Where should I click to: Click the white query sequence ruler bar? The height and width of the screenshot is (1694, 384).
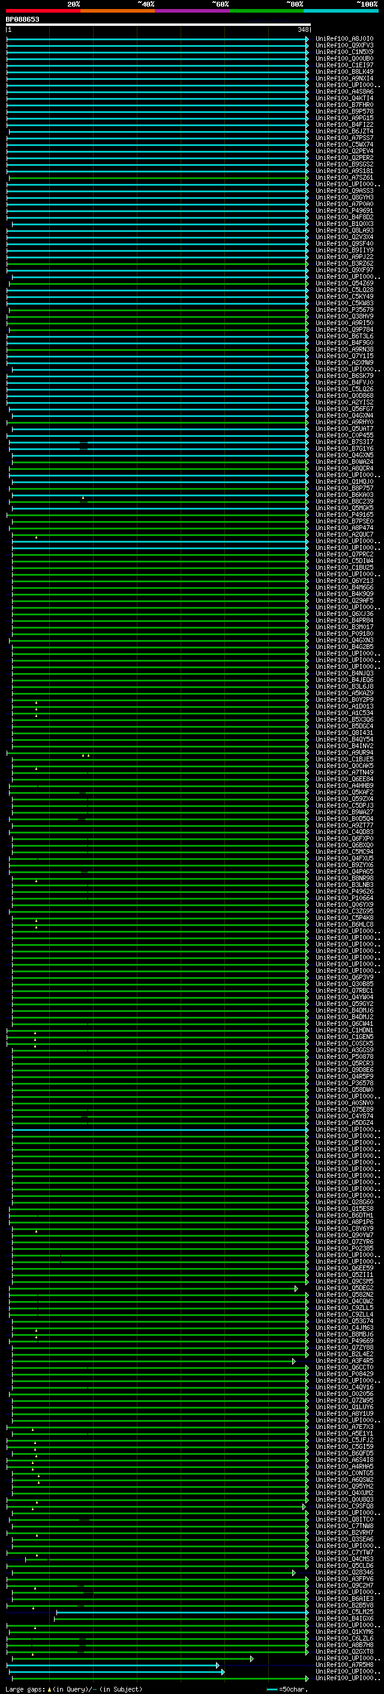pyautogui.click(x=158, y=24)
